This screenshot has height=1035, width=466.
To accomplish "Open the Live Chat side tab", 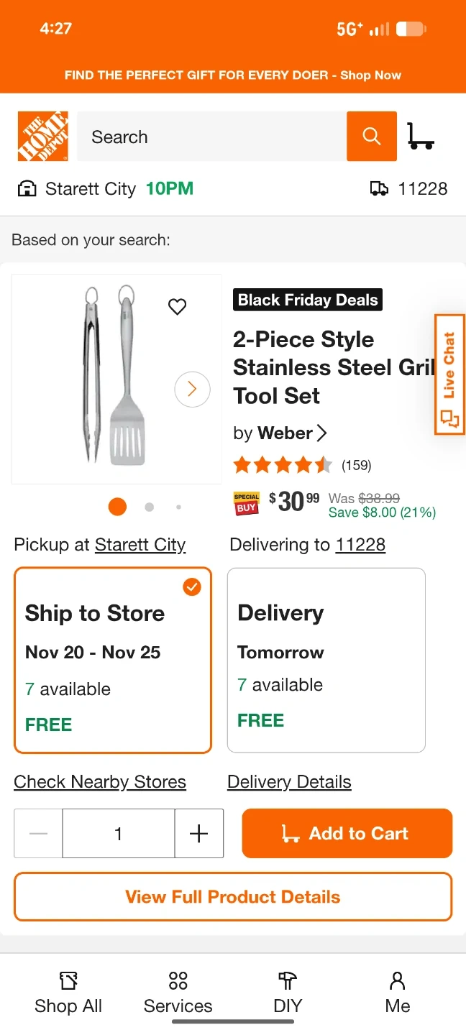I will pos(450,374).
